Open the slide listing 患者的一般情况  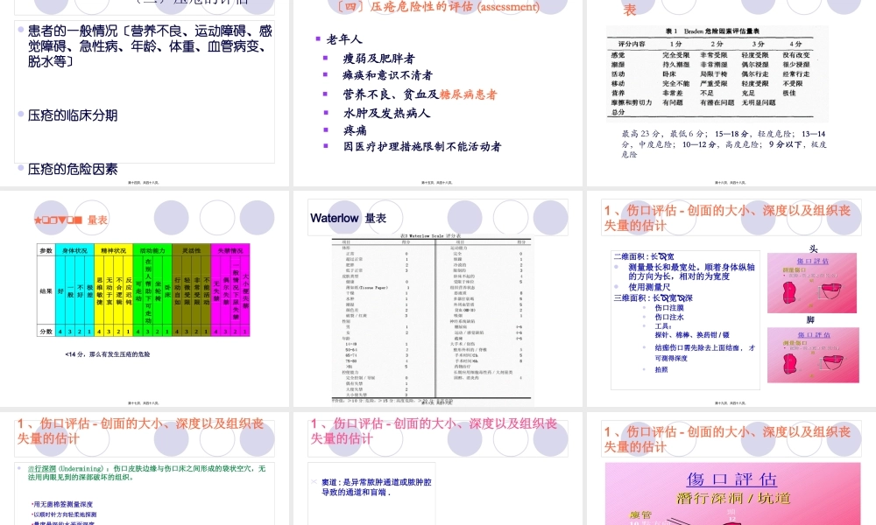click(x=145, y=92)
